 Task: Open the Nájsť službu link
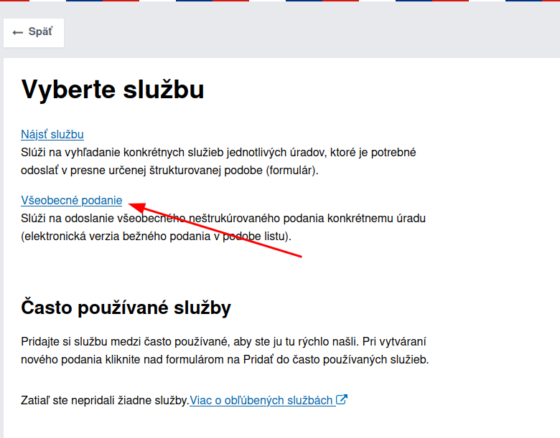(x=52, y=134)
